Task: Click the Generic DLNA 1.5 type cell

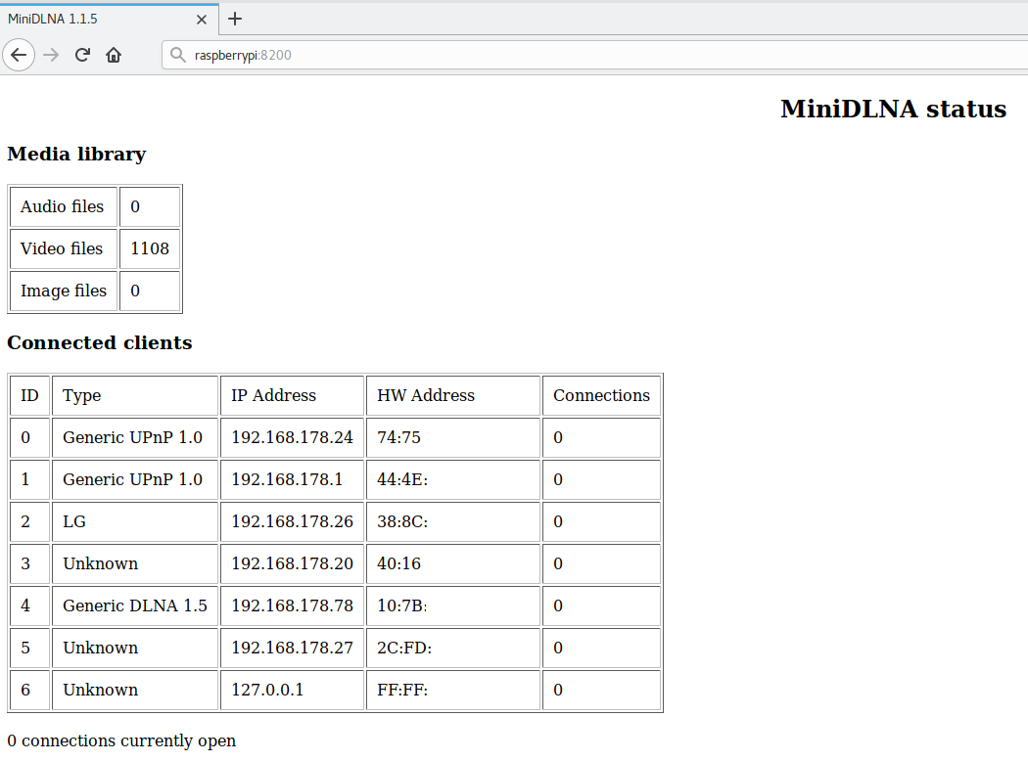Action: pos(134,605)
